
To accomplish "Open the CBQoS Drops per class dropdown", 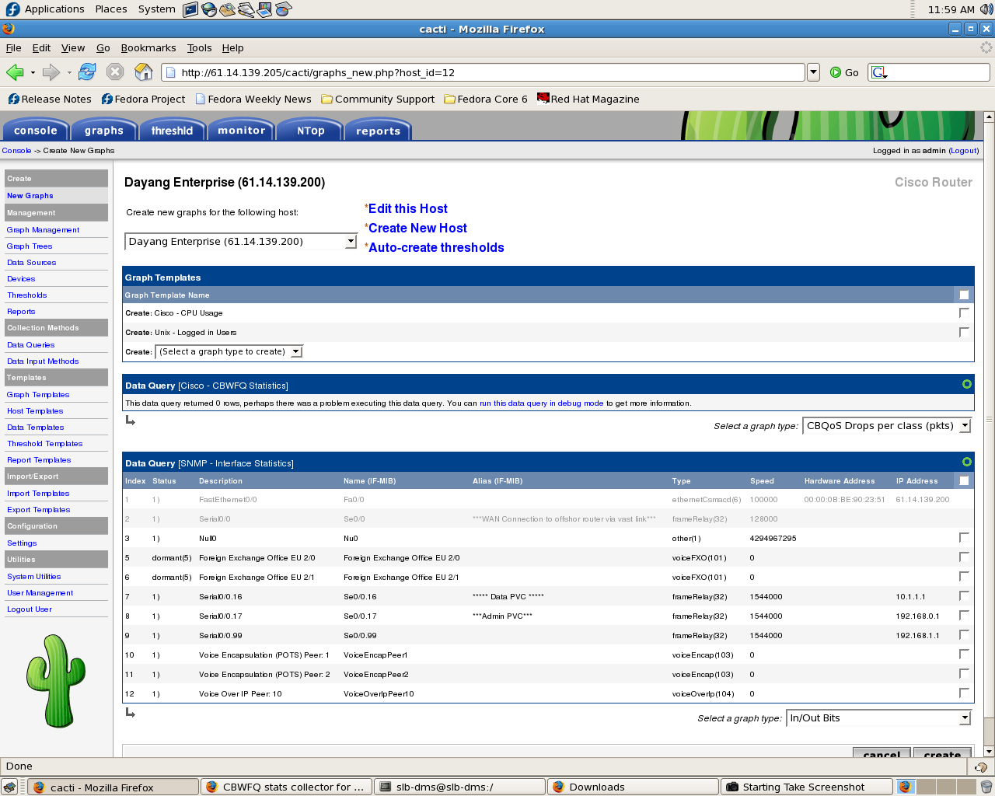I will [x=887, y=426].
